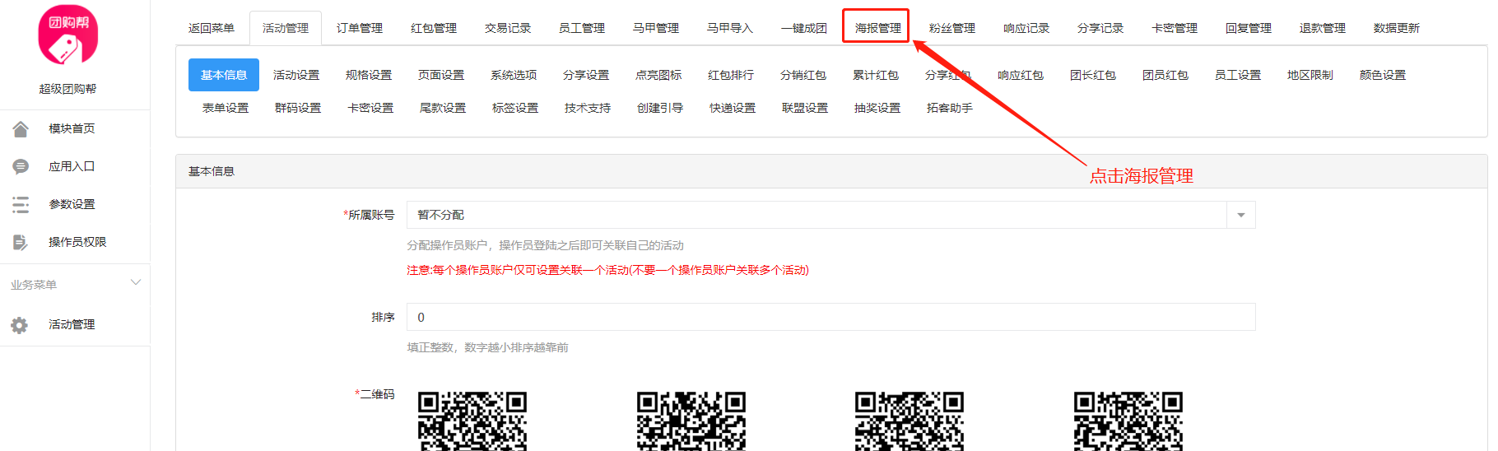Open 地区限制 sub-section
Screen dimensions: 1498x451
point(1310,75)
